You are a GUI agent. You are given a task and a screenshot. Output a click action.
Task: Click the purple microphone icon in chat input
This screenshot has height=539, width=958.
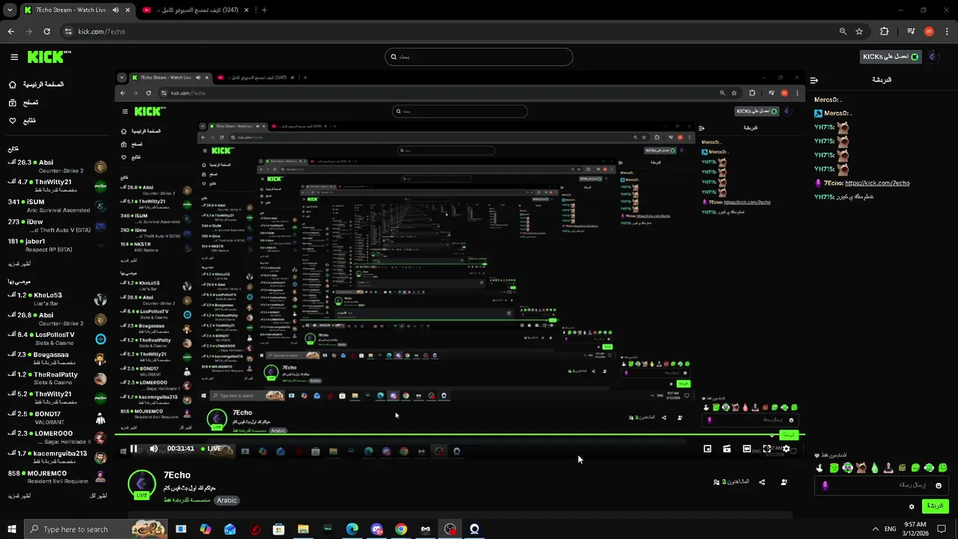pos(825,485)
